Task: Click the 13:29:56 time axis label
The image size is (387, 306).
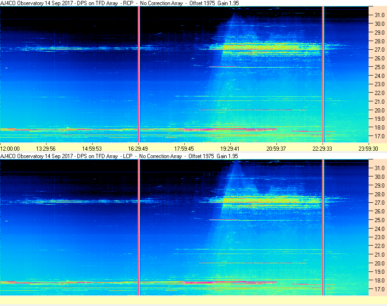Action: (46, 149)
